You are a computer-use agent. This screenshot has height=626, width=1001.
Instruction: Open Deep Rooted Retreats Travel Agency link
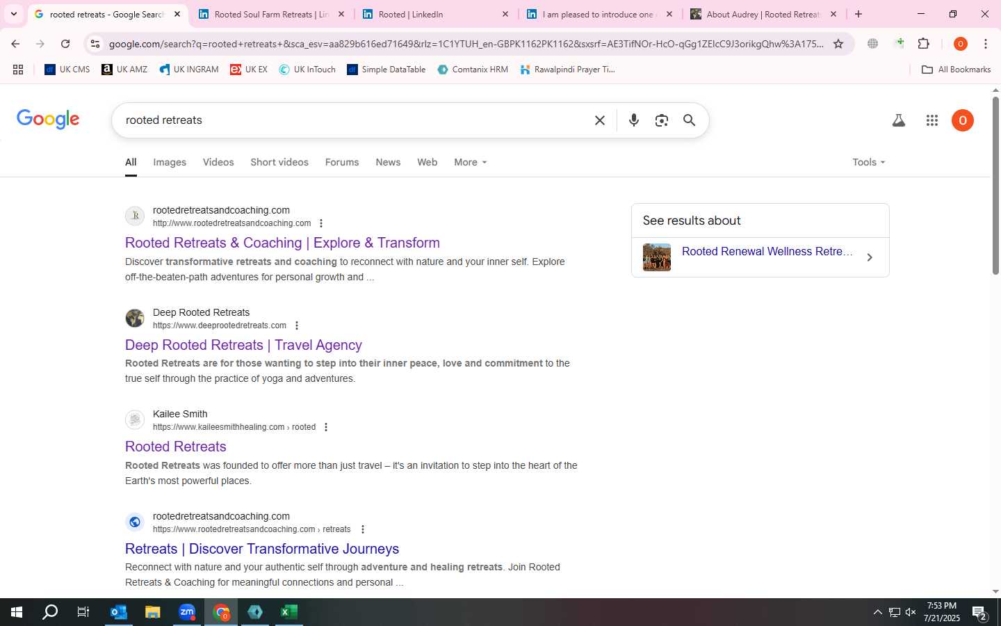(x=243, y=345)
